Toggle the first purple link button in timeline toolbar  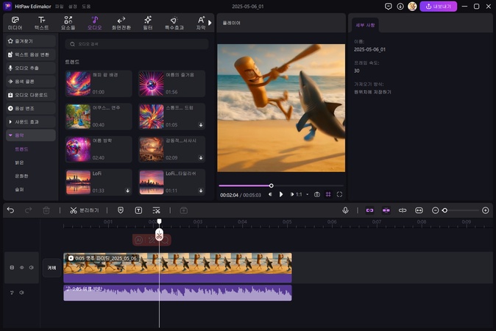(369, 210)
